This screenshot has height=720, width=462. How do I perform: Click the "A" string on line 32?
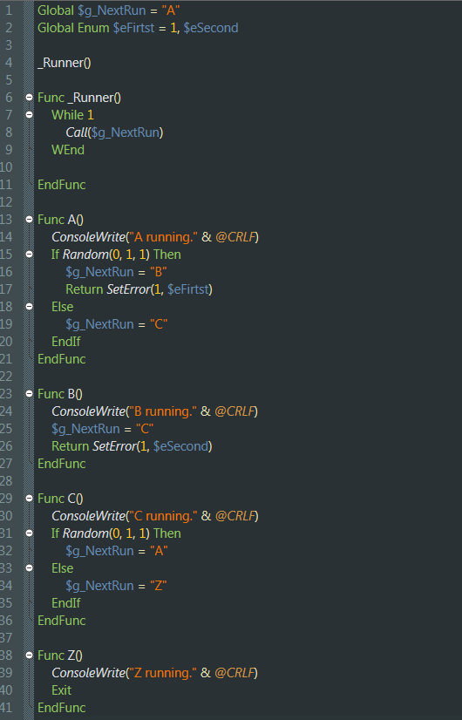[x=159, y=551]
